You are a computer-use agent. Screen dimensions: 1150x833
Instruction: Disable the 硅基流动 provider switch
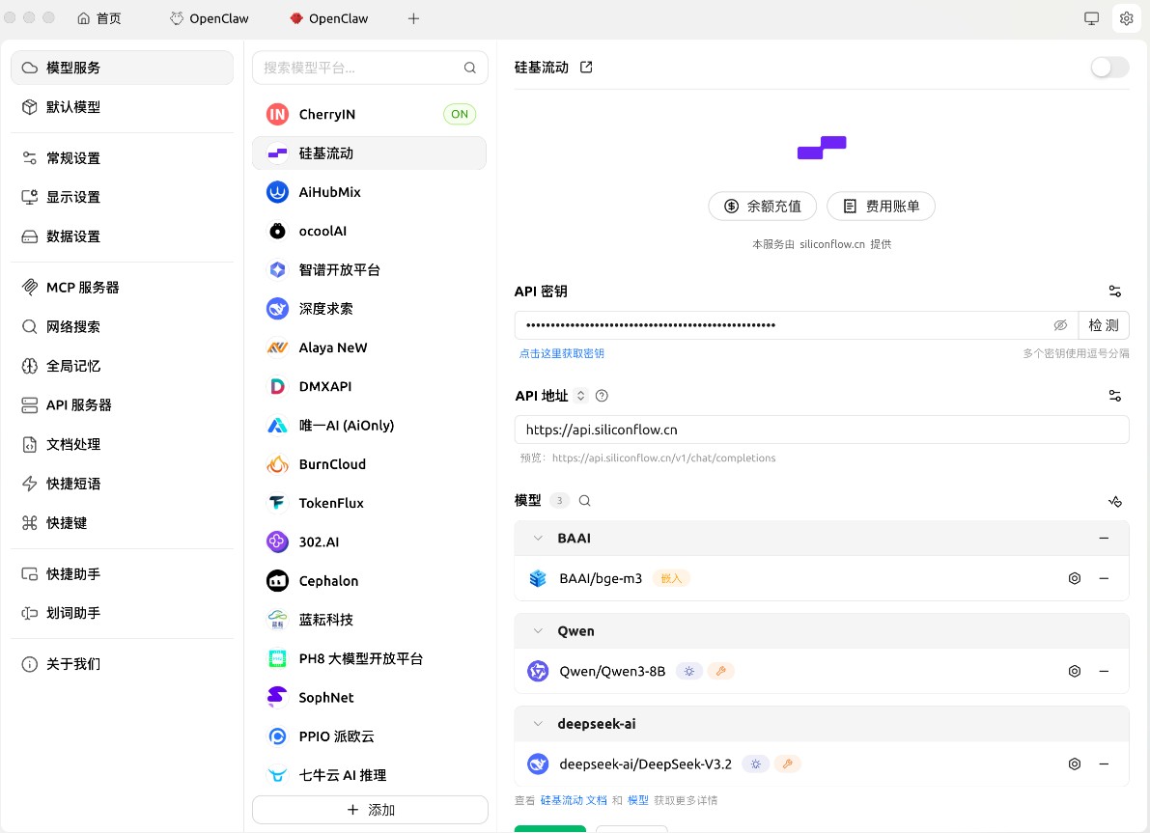pyautogui.click(x=1108, y=68)
